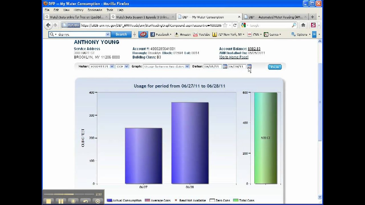Close the My Water Consumption tab
The width and height of the screenshot is (365, 205).
point(239,17)
